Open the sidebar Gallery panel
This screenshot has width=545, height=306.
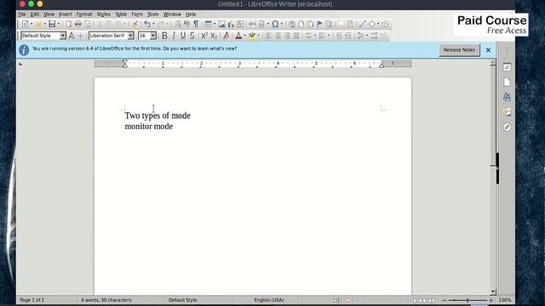[x=508, y=112]
